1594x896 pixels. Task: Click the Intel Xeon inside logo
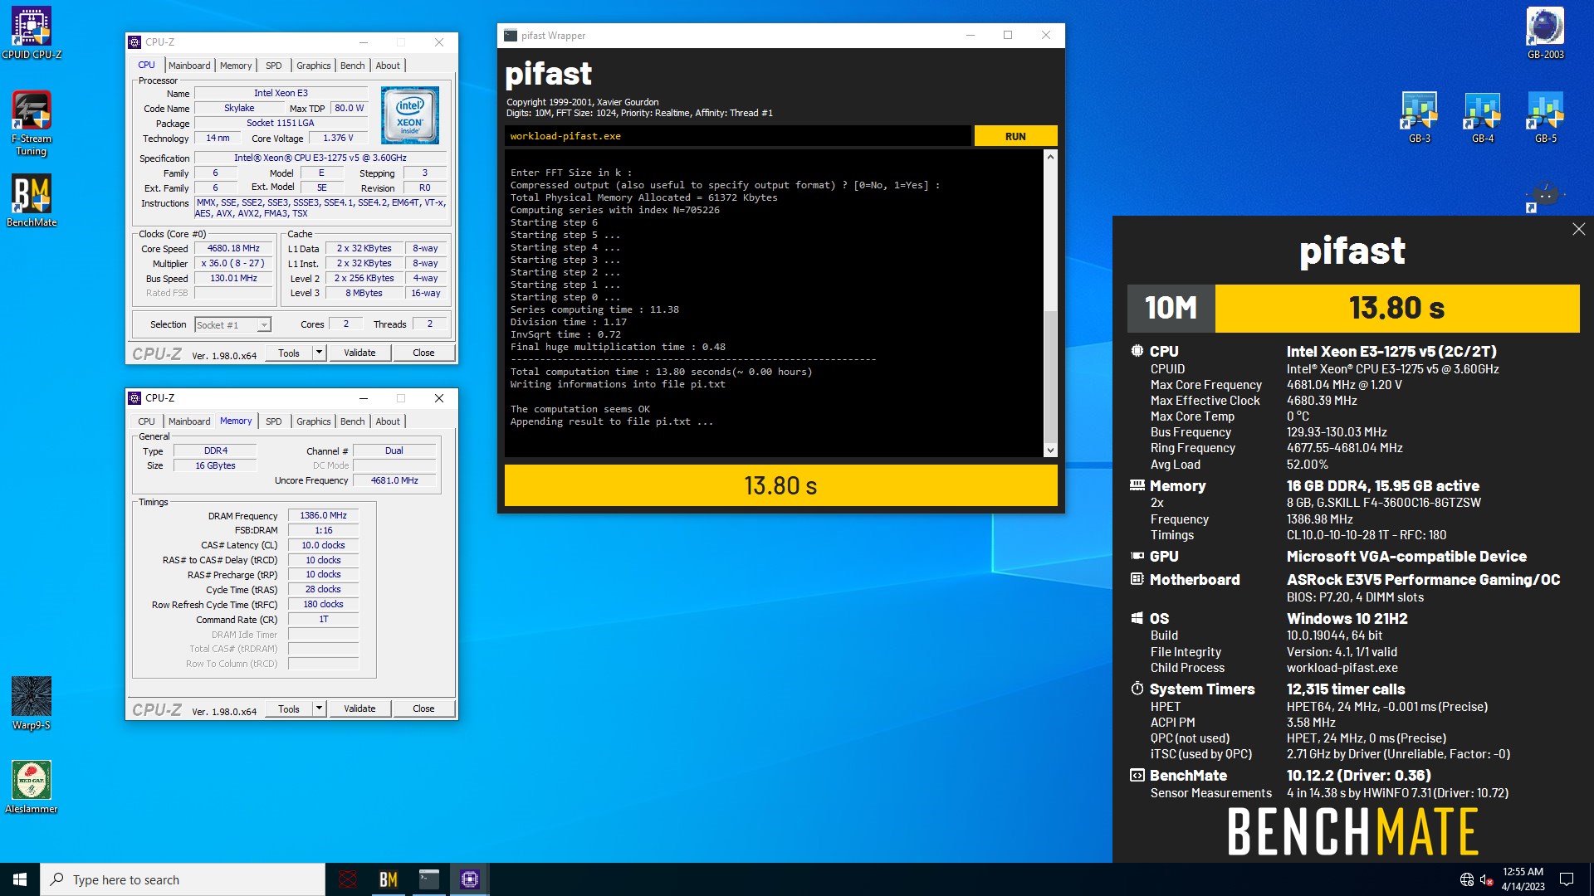point(410,115)
